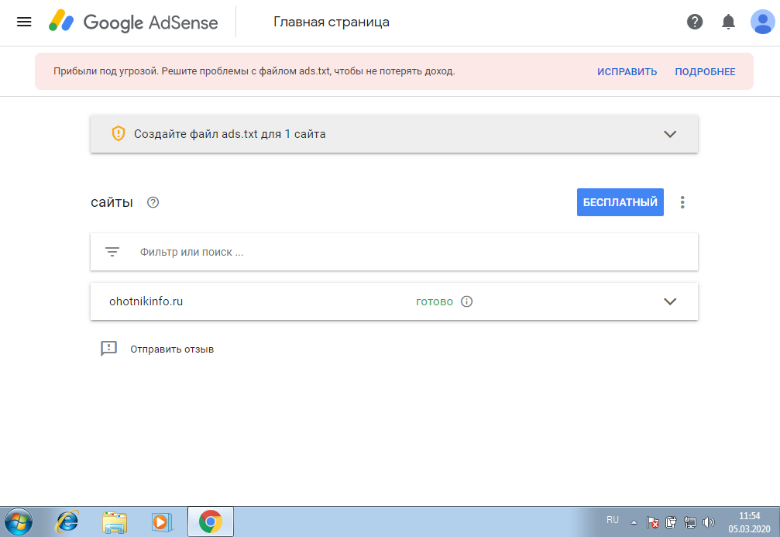780x537 pixels.
Task: Open Windows Explorer folder in taskbar
Action: click(115, 522)
